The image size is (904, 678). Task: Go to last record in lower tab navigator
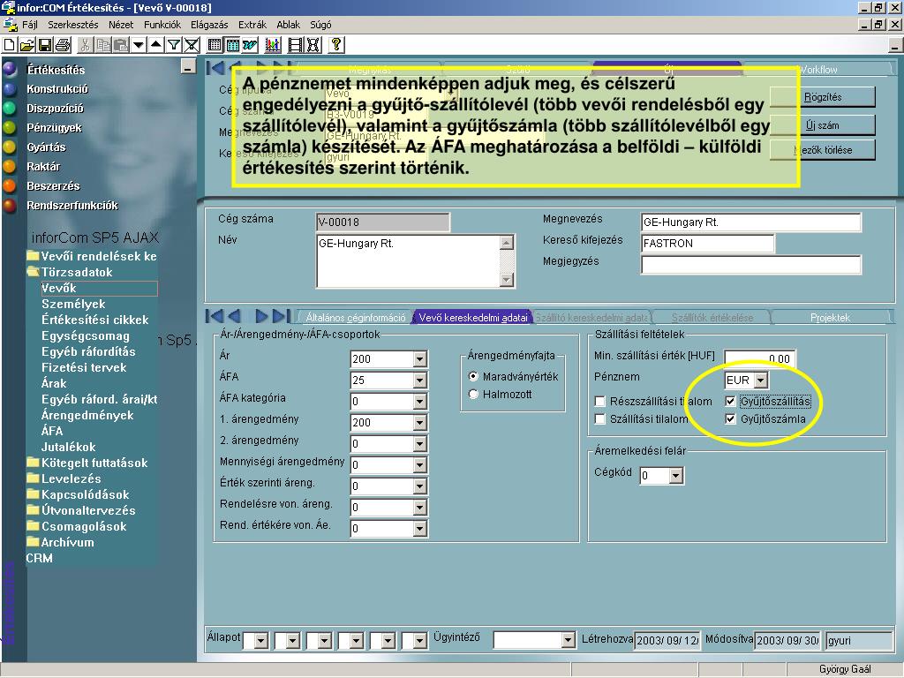282,316
